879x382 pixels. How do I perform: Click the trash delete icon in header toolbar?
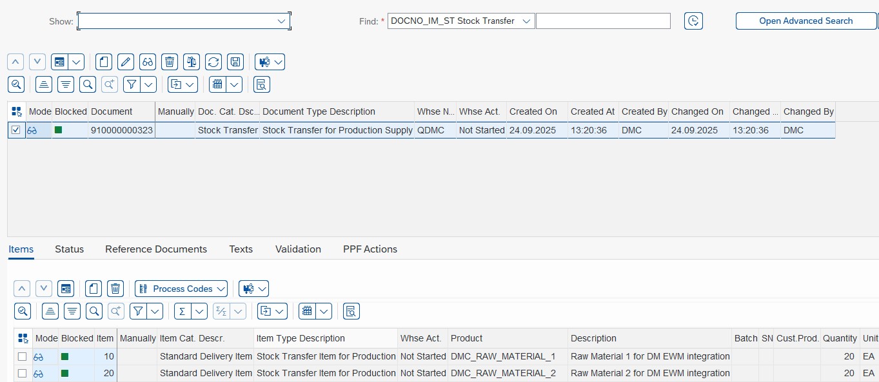(x=170, y=62)
